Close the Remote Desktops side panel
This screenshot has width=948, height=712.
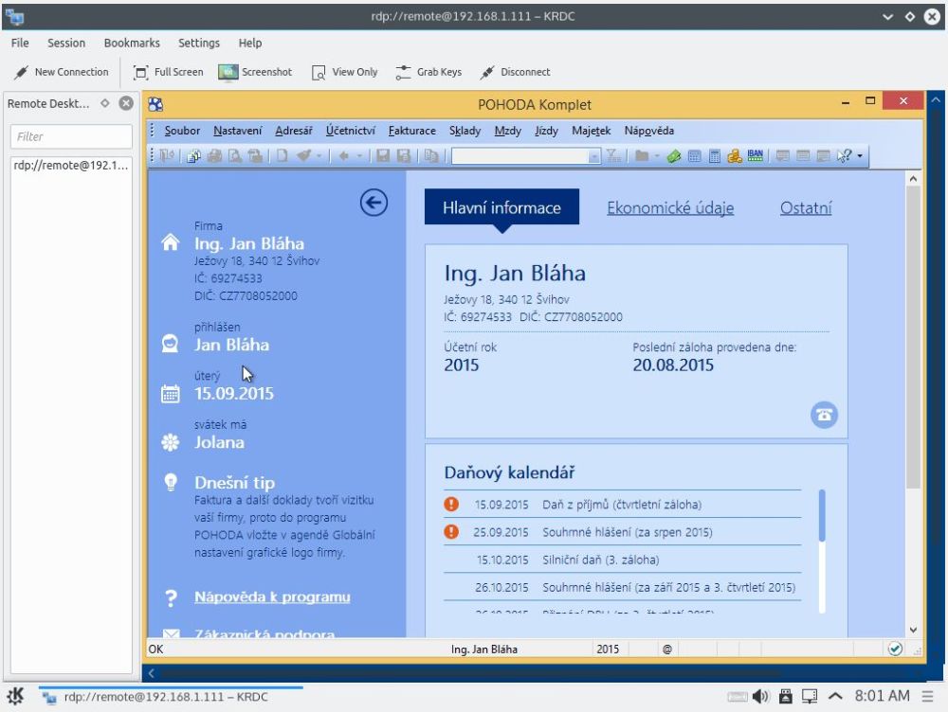(126, 103)
